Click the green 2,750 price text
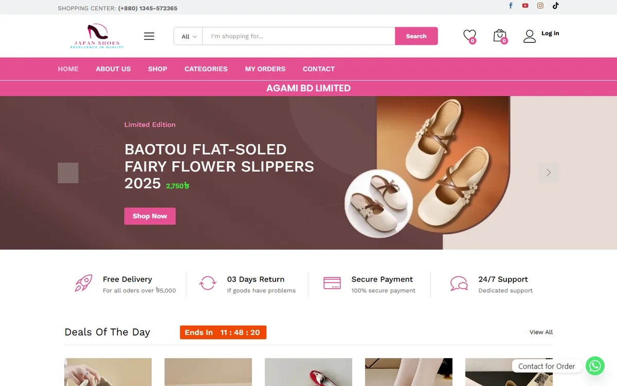 coord(177,186)
